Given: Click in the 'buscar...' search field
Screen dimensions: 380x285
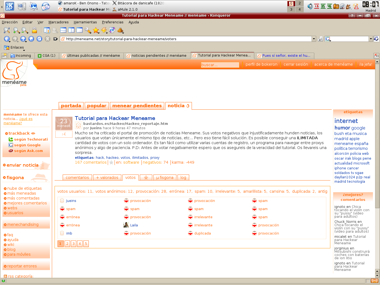Looking at the screenshot, I should (220, 65).
